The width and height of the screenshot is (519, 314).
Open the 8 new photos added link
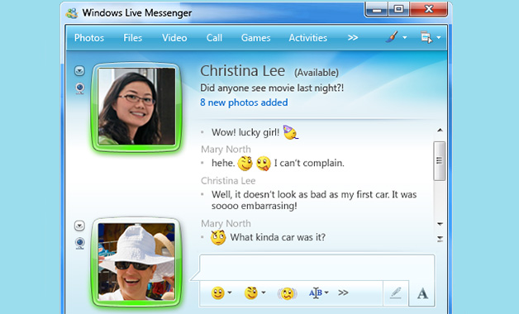244,102
